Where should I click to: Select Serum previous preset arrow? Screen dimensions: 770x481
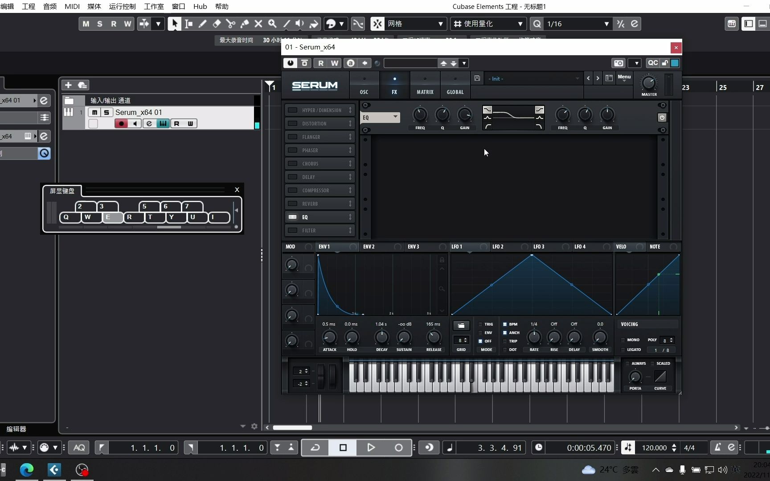[588, 78]
